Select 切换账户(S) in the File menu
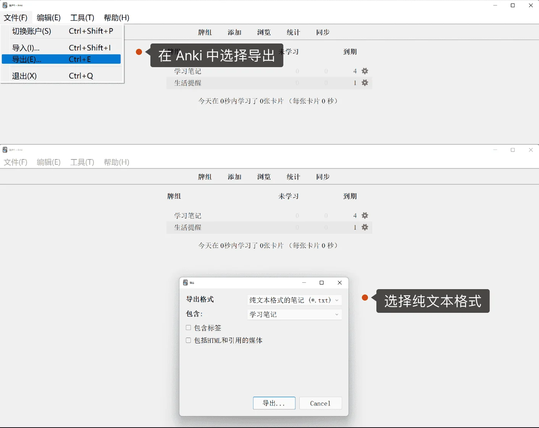 [x=61, y=31]
